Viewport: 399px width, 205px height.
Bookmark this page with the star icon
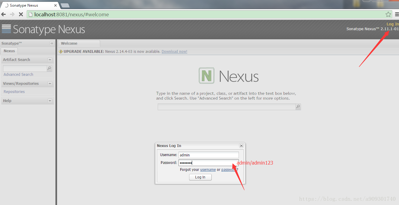pos(388,14)
